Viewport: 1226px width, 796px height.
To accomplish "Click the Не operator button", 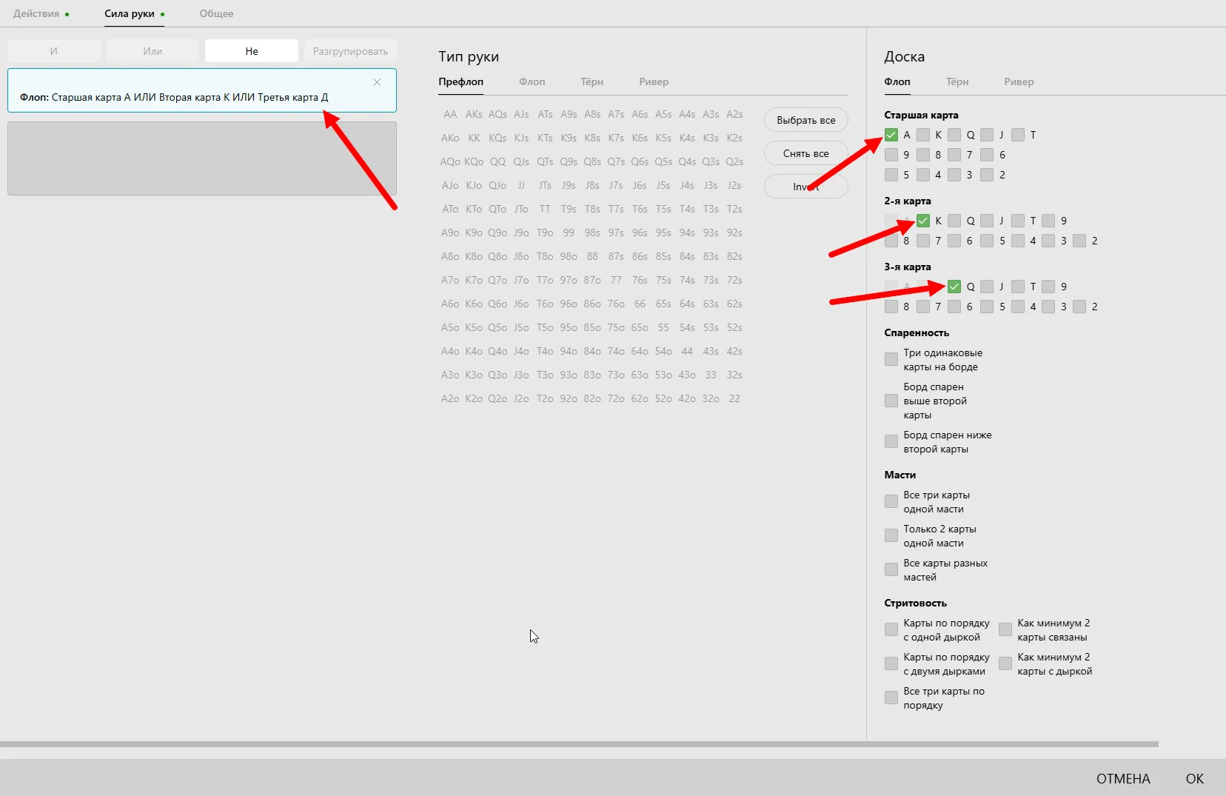I will pos(252,51).
